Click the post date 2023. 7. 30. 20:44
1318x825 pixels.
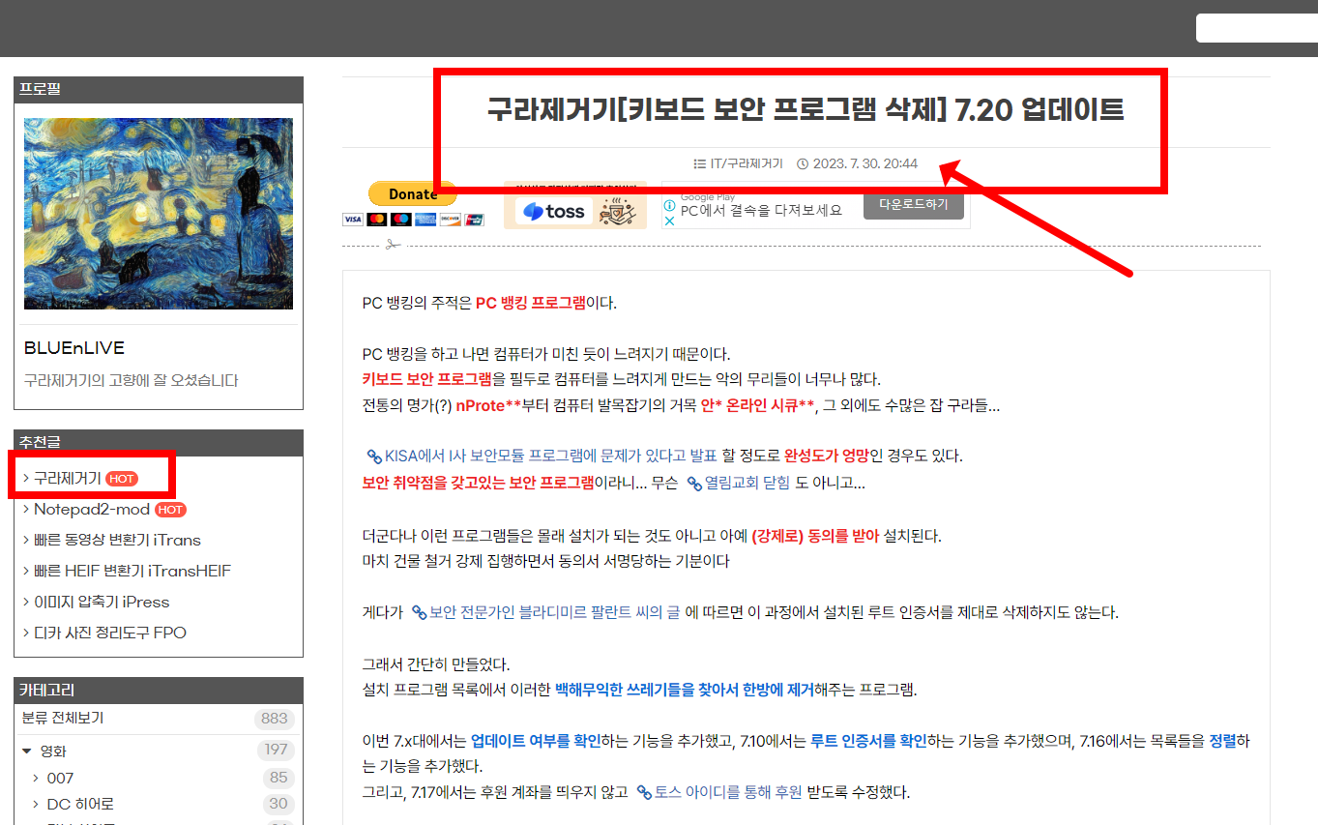coord(864,163)
